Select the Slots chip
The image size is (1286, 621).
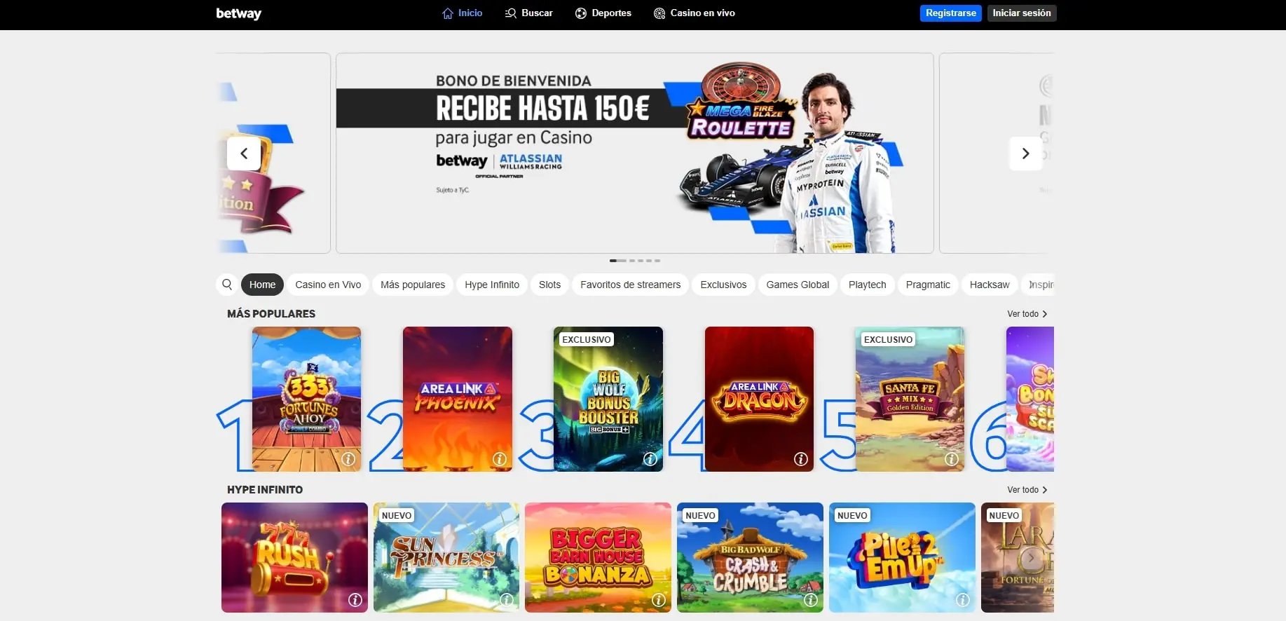549,285
